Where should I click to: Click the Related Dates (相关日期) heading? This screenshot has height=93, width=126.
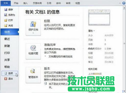(x=93, y=69)
